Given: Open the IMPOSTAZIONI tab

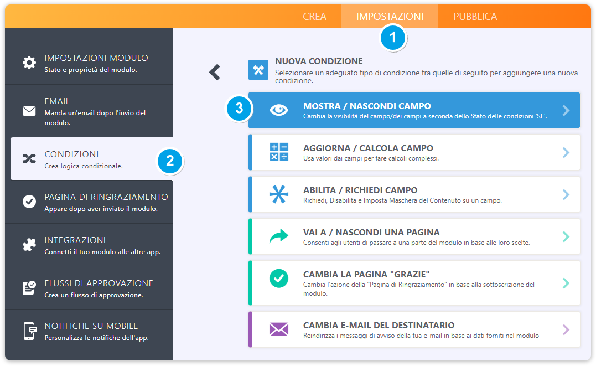Looking at the screenshot, I should pyautogui.click(x=390, y=17).
